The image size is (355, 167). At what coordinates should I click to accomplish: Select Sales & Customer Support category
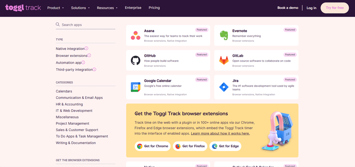click(77, 130)
